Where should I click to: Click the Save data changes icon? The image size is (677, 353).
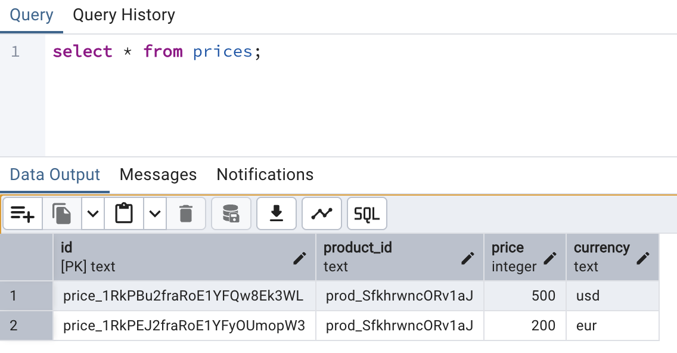(x=231, y=213)
